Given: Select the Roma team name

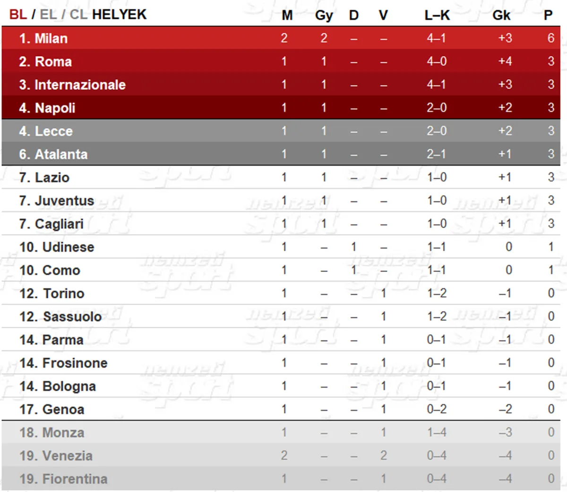Looking at the screenshot, I should click(x=53, y=61).
